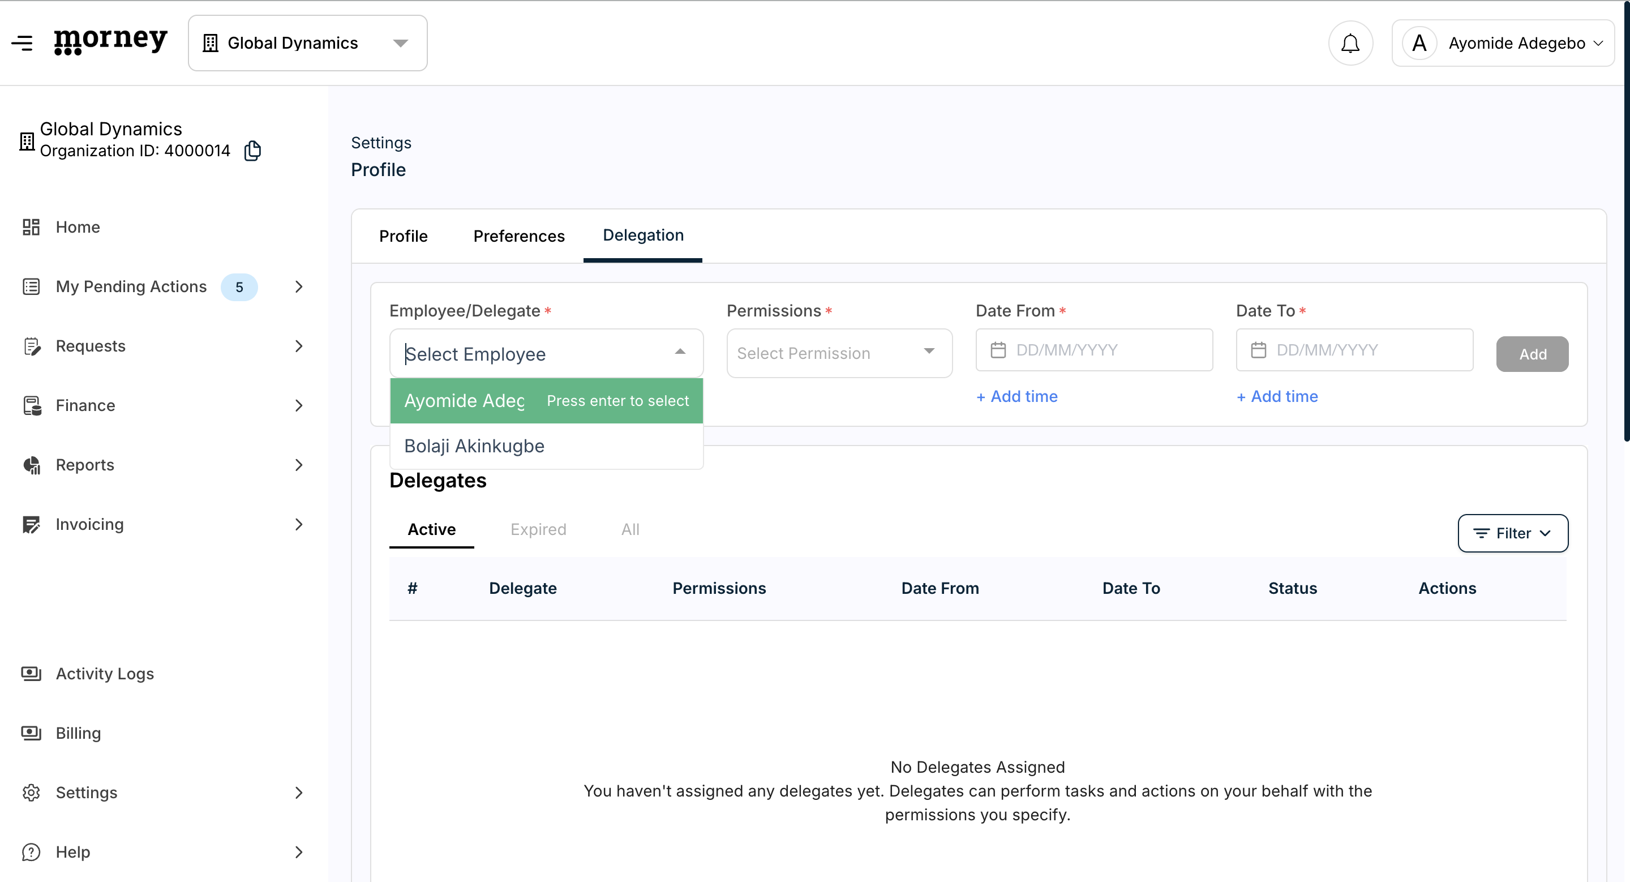Open Billing page
This screenshot has width=1630, height=882.
click(78, 733)
